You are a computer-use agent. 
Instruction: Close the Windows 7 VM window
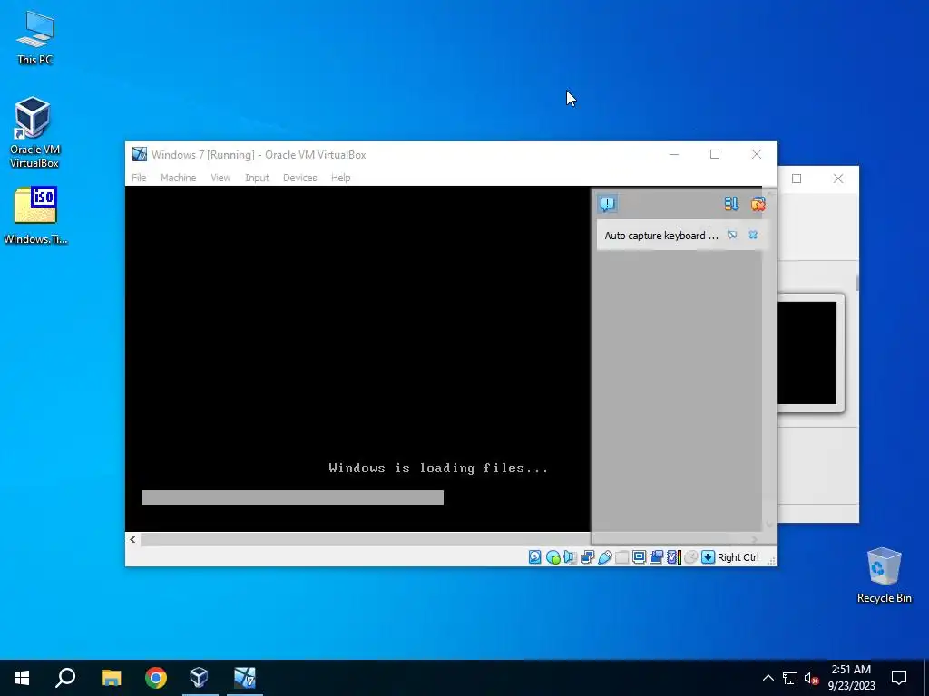tap(757, 154)
